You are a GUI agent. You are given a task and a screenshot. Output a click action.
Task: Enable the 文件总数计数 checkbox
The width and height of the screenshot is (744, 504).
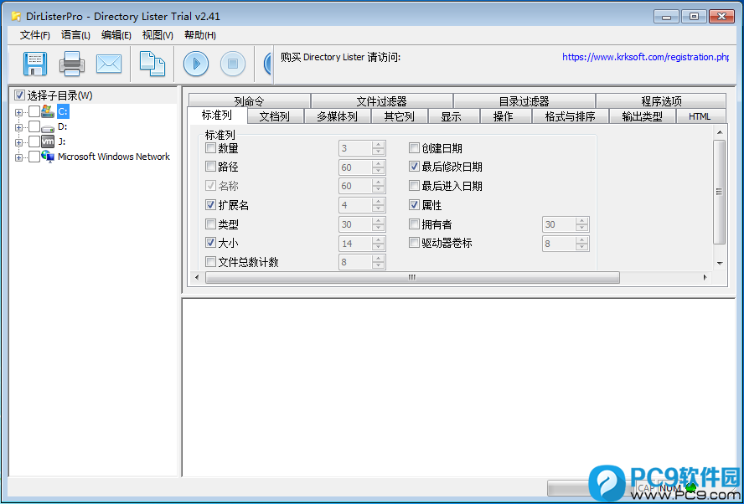pyautogui.click(x=210, y=262)
